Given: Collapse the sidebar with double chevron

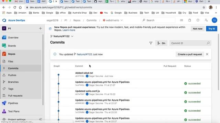Looking at the screenshot, I should tap(41, 119).
